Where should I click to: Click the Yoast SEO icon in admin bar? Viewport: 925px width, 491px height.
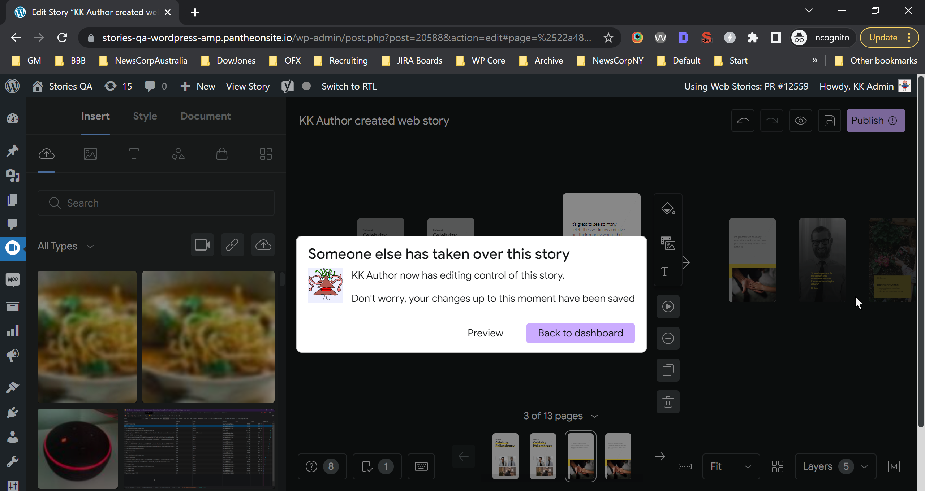(x=288, y=86)
